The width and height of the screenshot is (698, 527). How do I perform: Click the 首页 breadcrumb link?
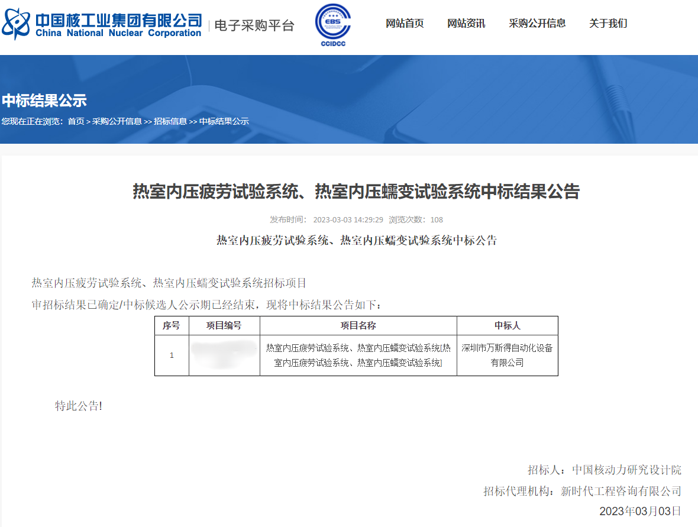[76, 121]
